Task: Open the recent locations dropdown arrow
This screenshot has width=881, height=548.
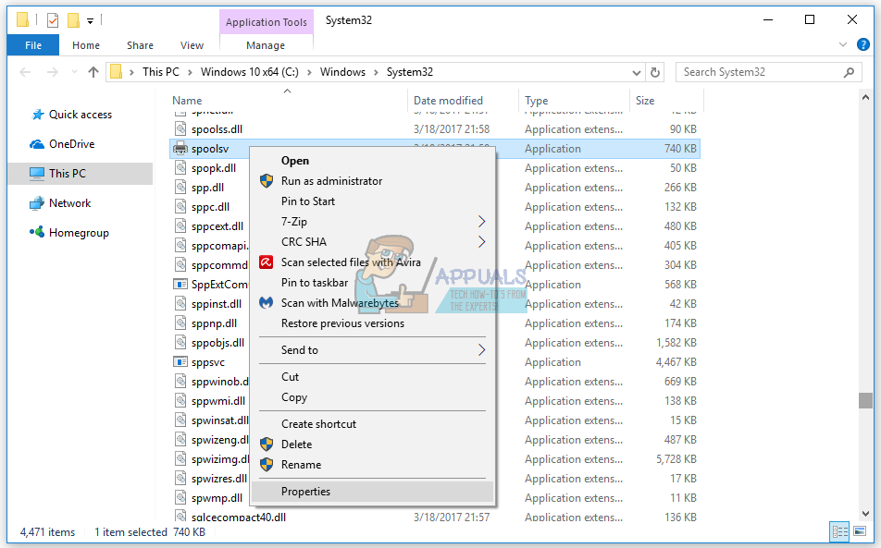Action: pyautogui.click(x=74, y=72)
